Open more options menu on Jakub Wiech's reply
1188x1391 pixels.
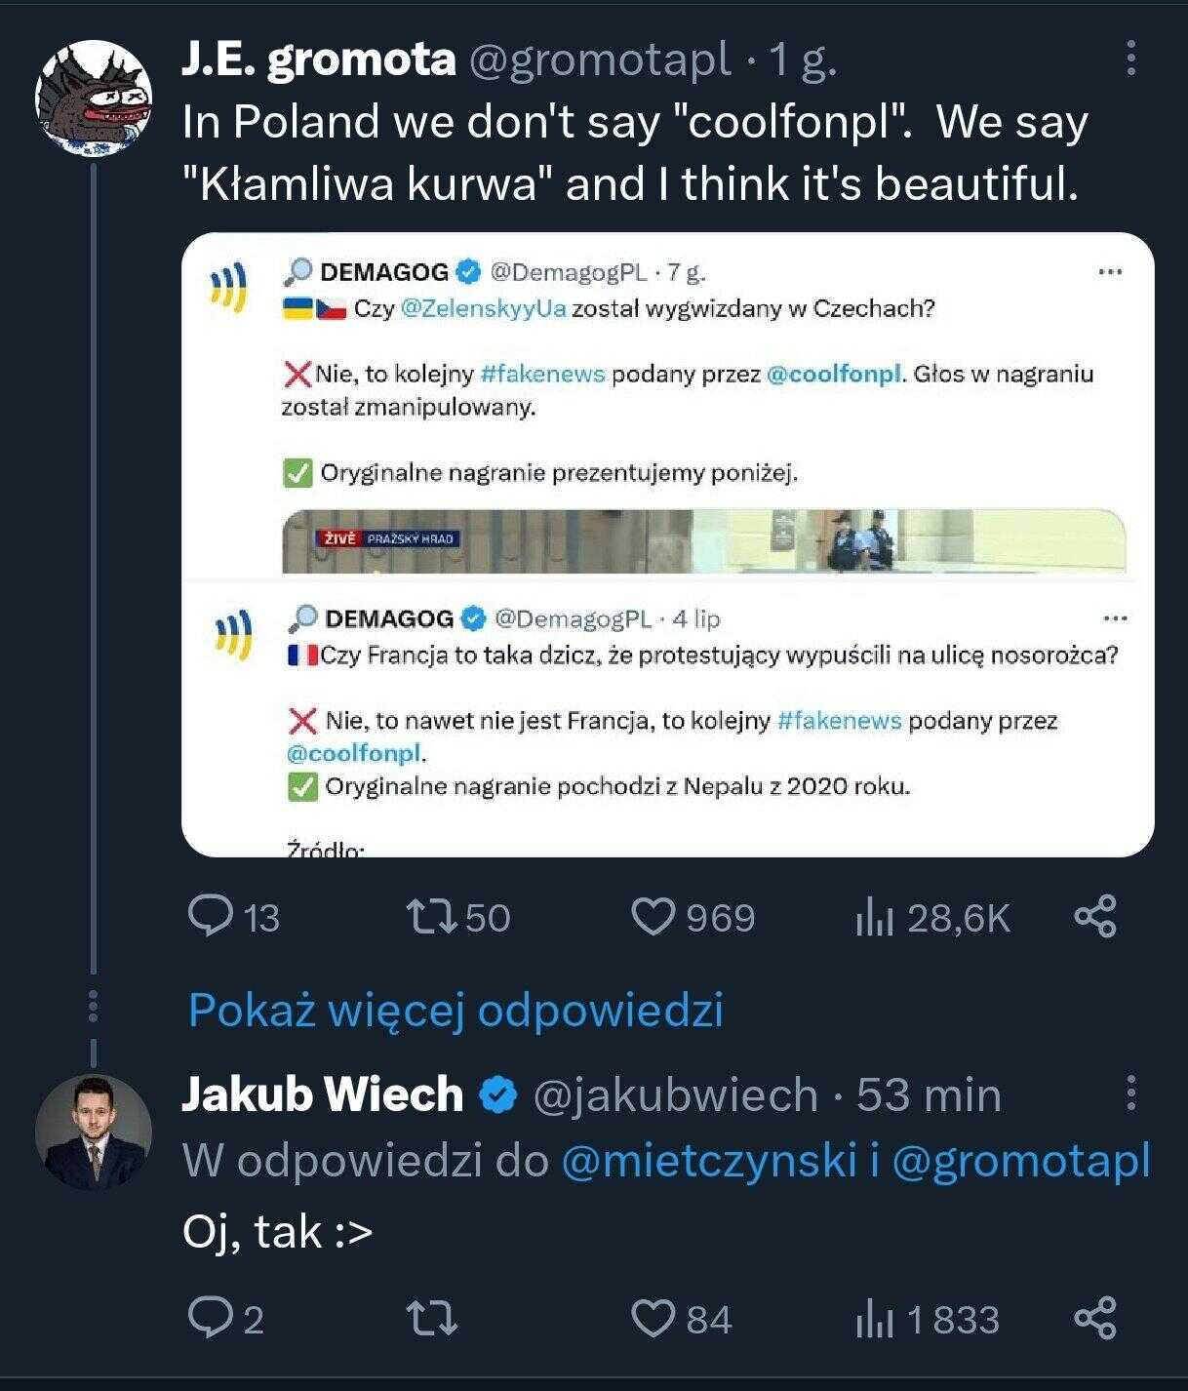(1130, 1093)
